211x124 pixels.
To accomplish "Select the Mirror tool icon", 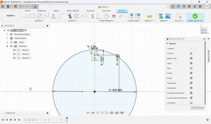I will [x=53, y=16].
